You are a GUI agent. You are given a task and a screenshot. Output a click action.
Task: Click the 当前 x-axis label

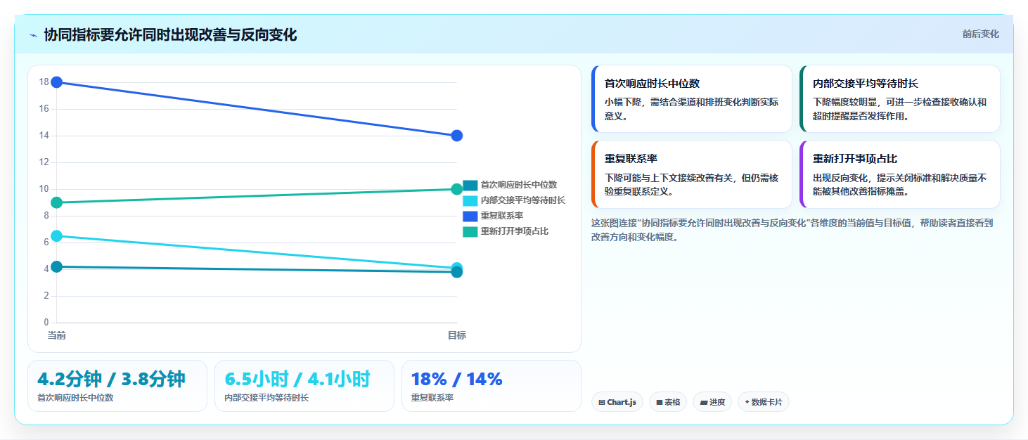coord(57,335)
